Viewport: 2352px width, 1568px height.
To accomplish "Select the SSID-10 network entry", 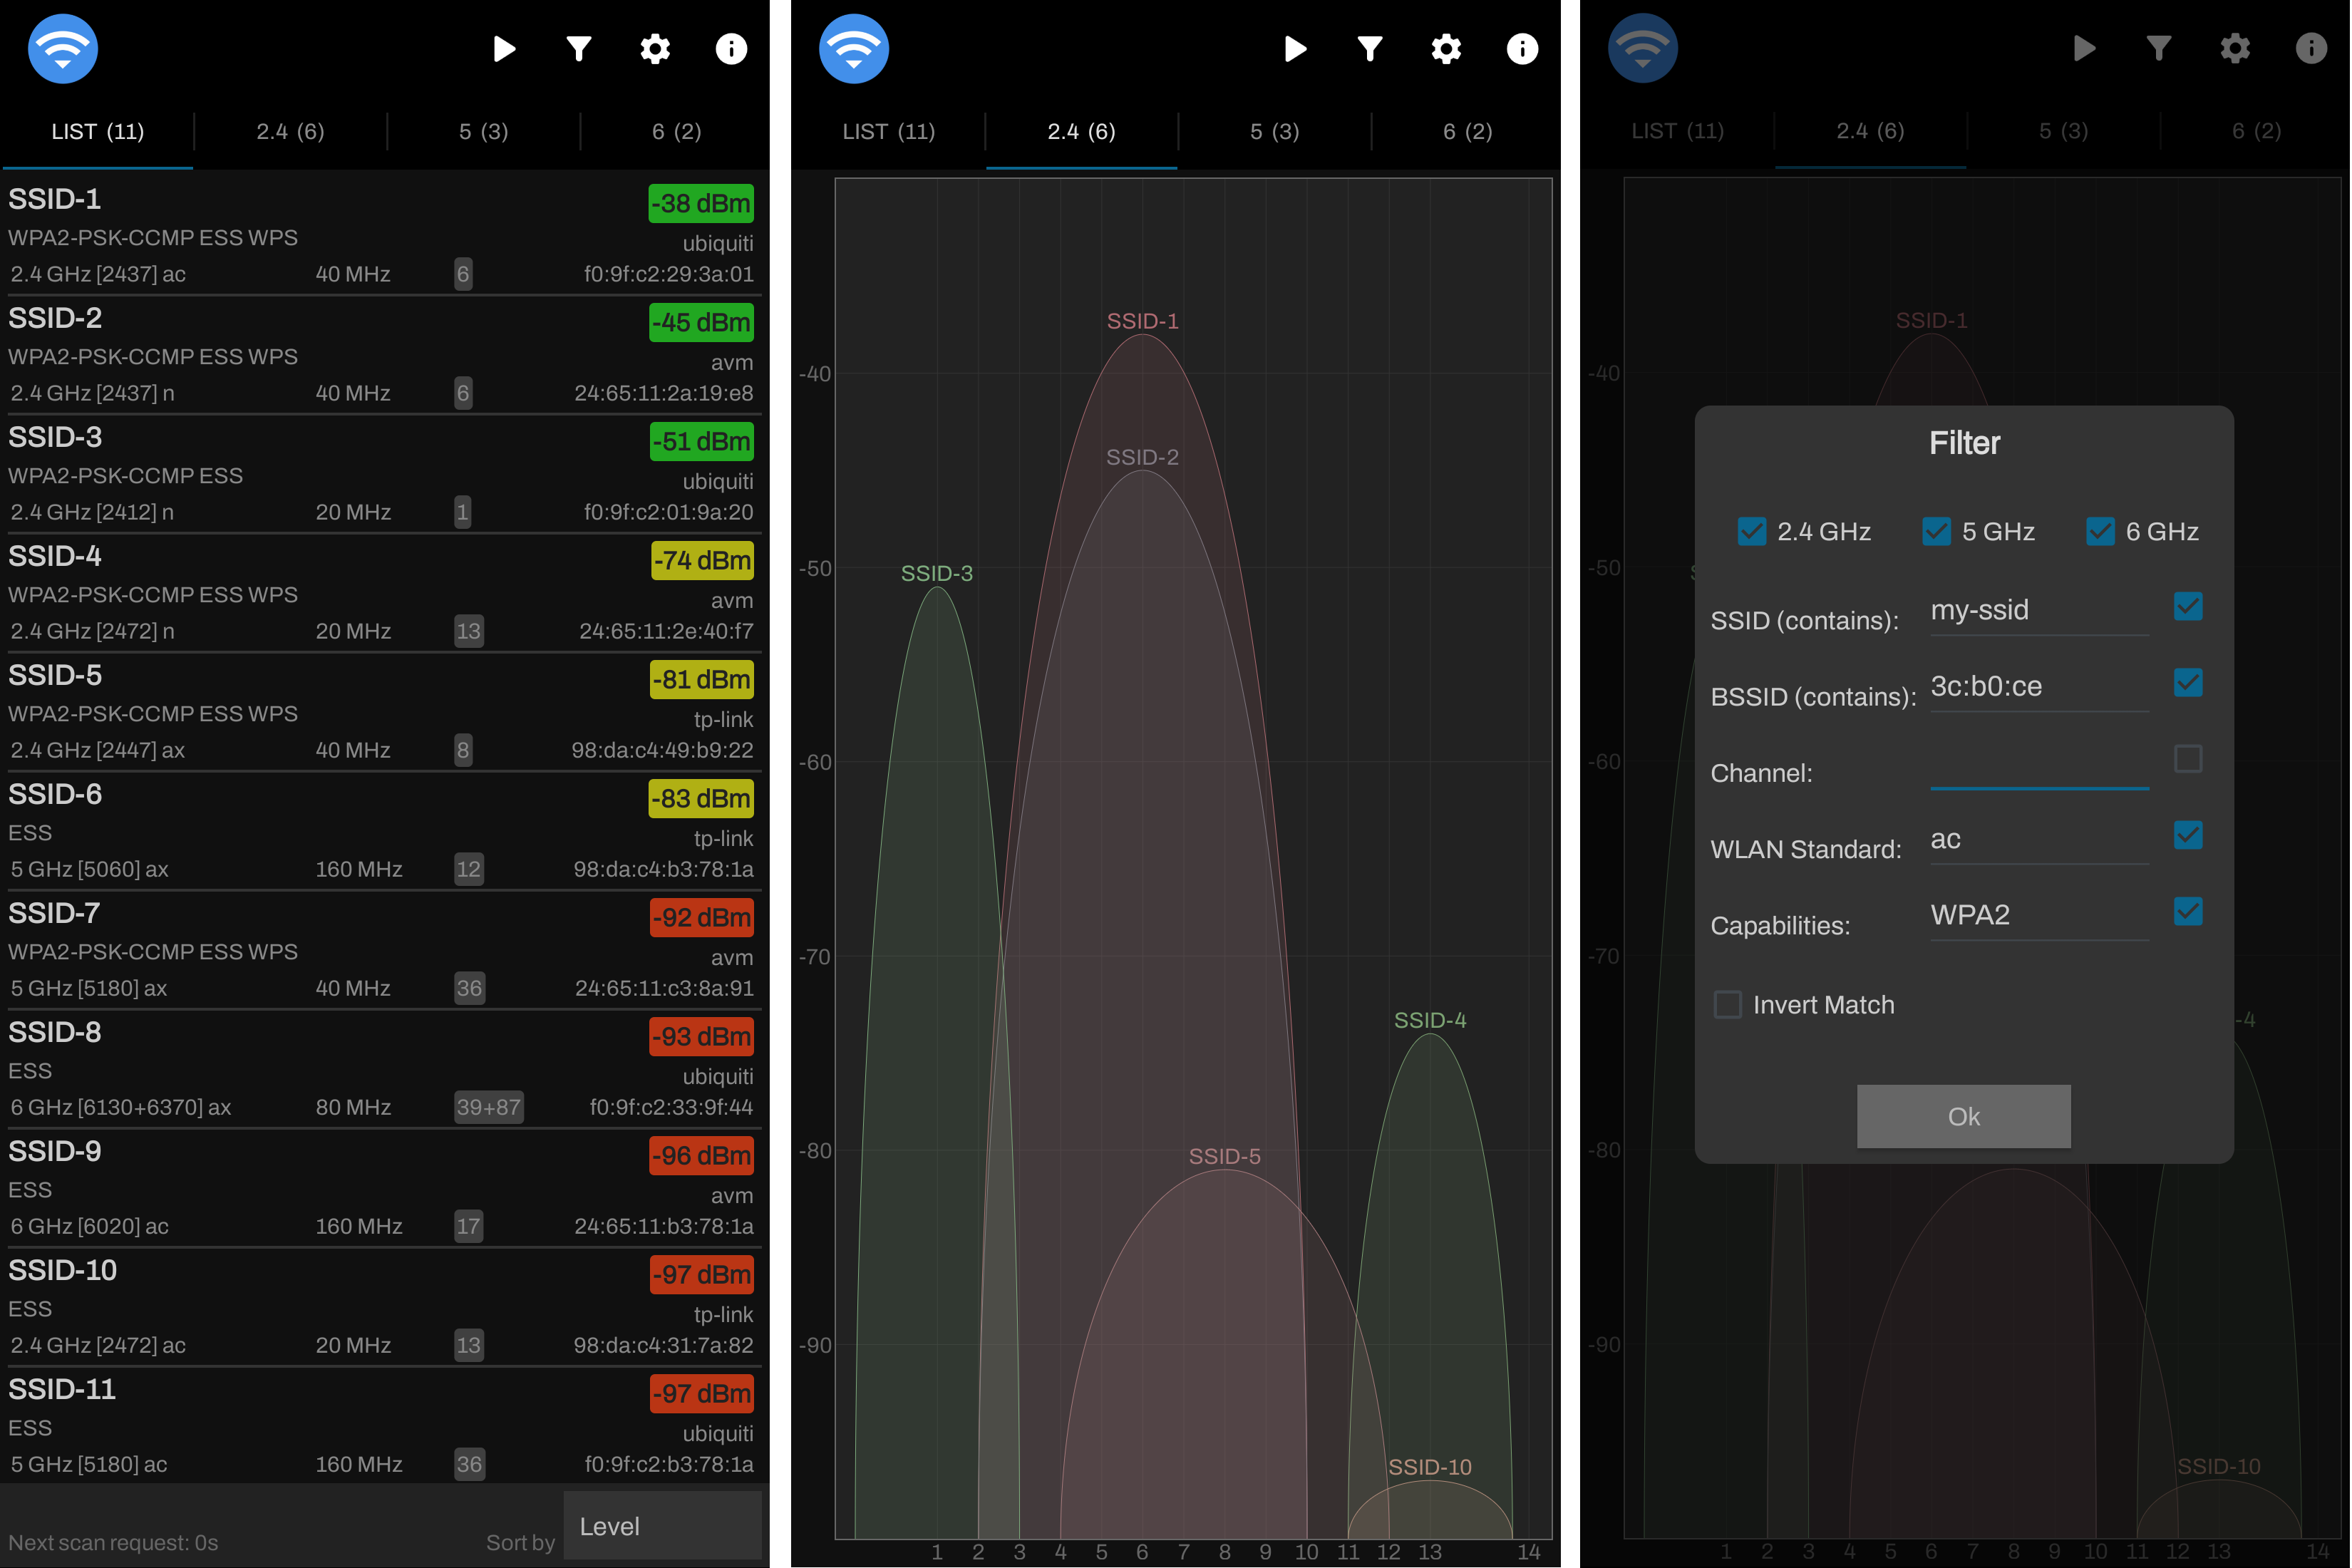I will pos(385,1307).
